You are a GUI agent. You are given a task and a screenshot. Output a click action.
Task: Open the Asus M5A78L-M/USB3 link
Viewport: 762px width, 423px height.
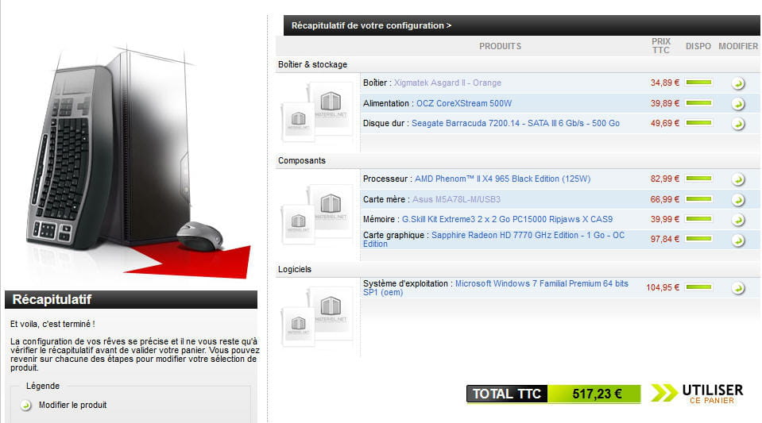pos(456,199)
